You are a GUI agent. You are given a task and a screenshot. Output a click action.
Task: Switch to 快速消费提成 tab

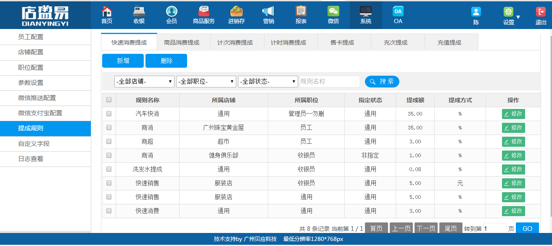(129, 42)
